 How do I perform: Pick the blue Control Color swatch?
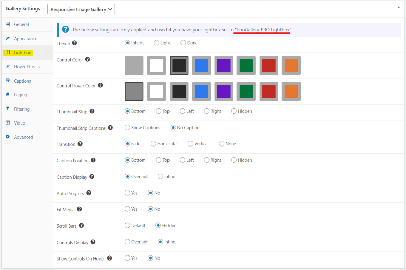tap(201, 65)
